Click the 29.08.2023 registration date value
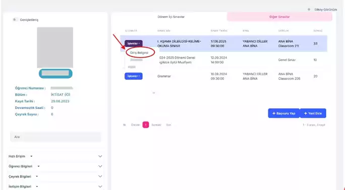 pos(60,101)
